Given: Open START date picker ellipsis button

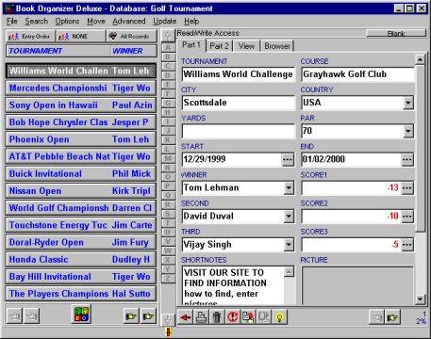Looking at the screenshot, I should tap(288, 159).
